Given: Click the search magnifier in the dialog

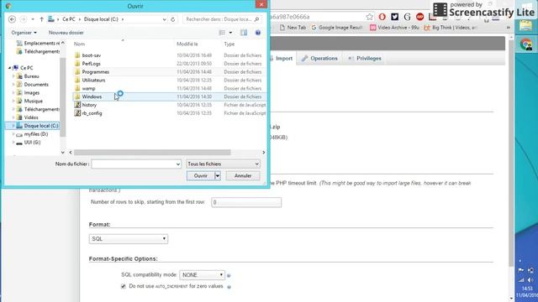Looking at the screenshot, I should point(256,19).
